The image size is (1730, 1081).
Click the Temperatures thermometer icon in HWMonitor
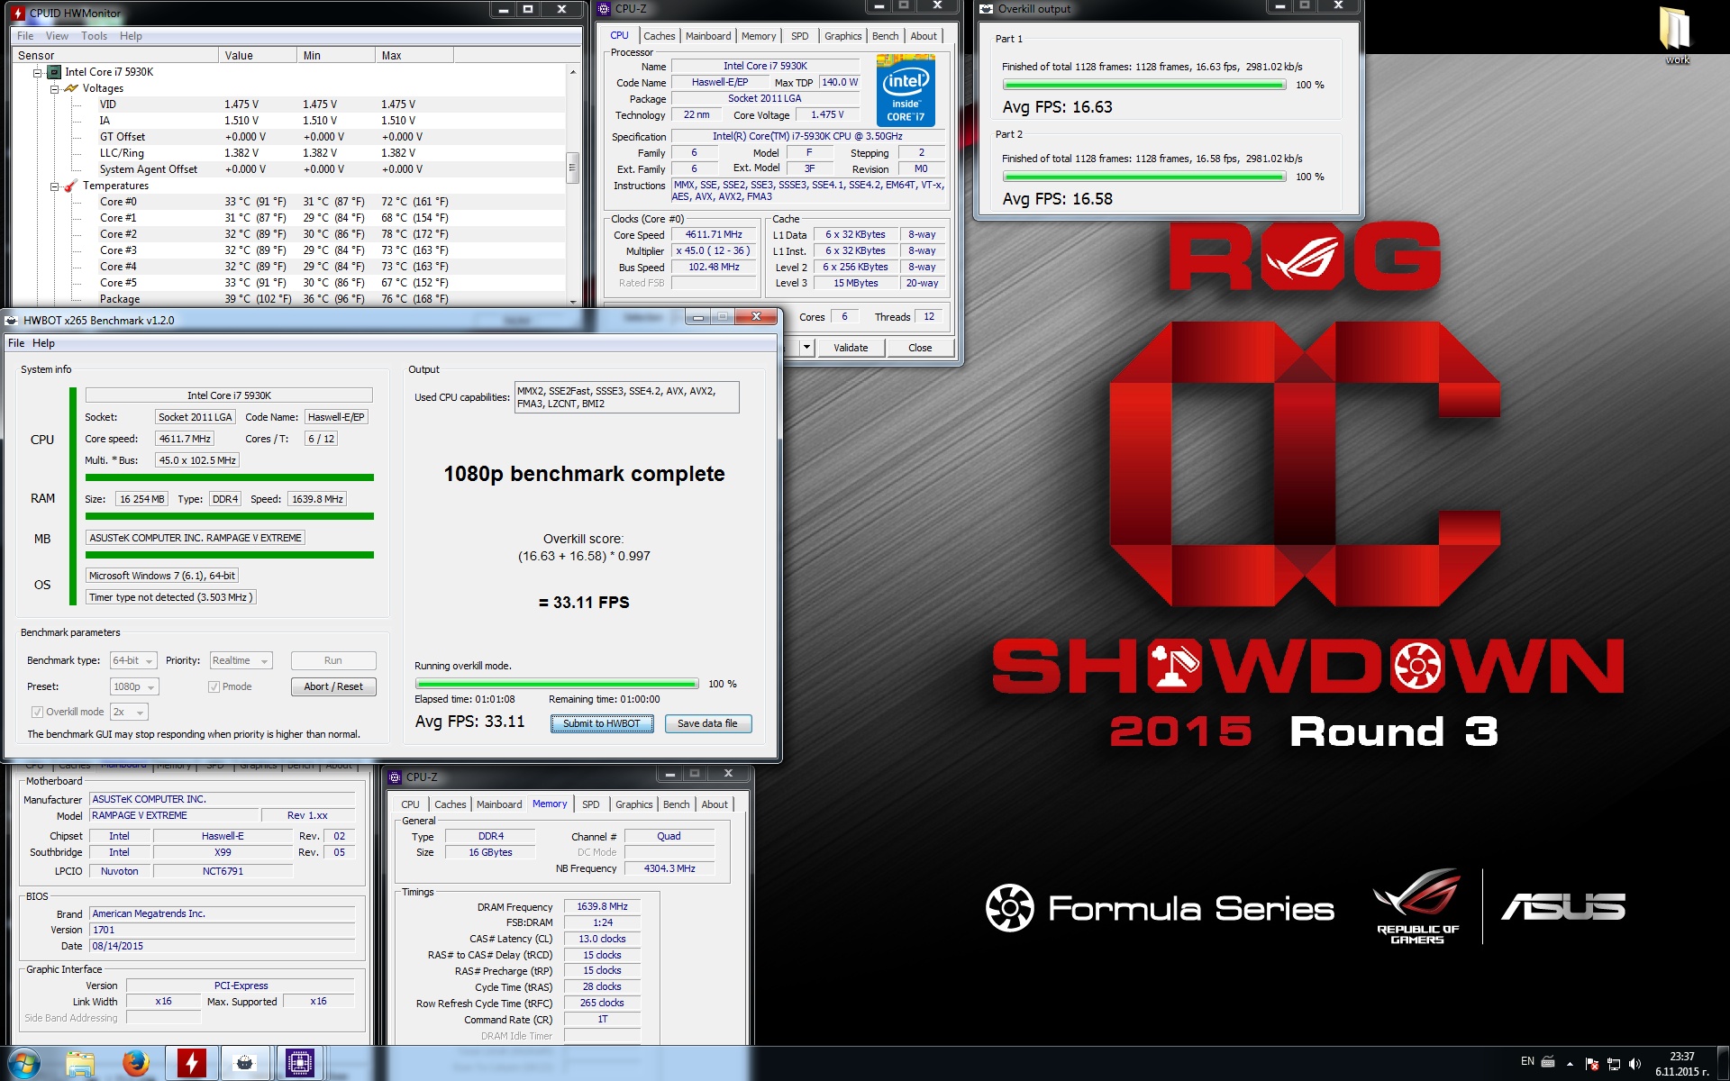click(71, 186)
